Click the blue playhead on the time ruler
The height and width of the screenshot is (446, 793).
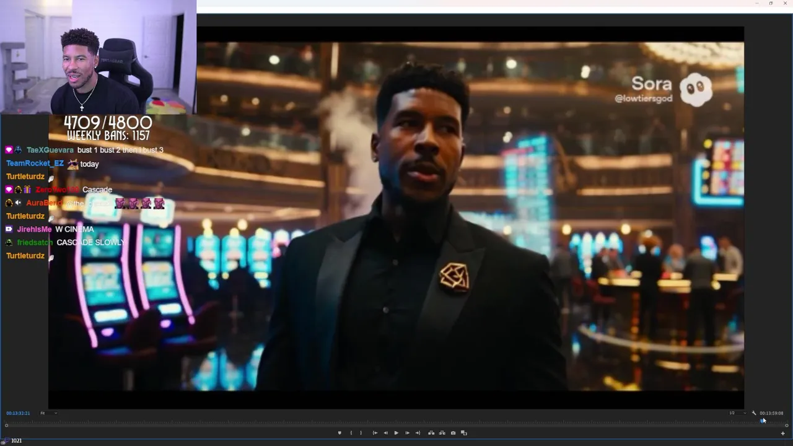pos(763,420)
